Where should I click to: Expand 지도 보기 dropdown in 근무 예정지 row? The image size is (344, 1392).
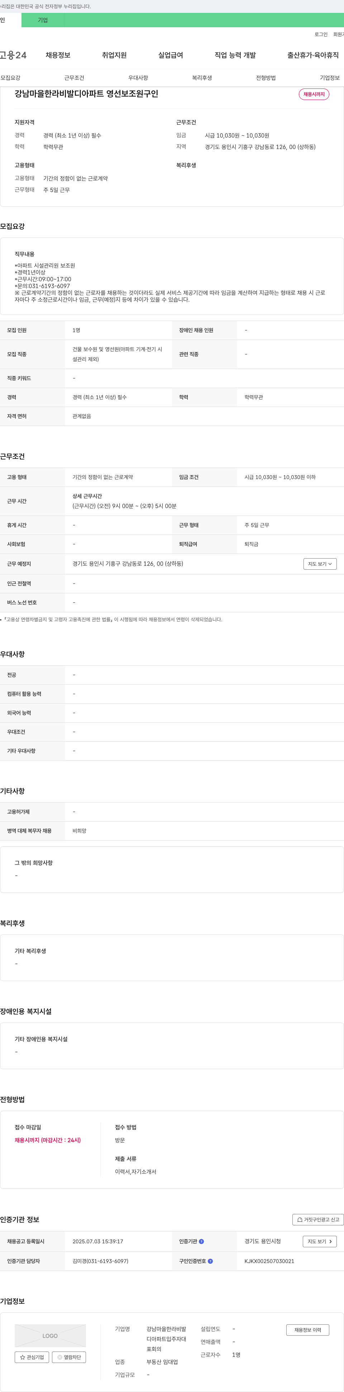click(320, 564)
